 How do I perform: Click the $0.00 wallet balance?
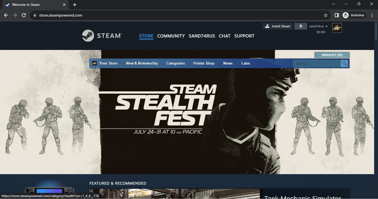click(321, 32)
